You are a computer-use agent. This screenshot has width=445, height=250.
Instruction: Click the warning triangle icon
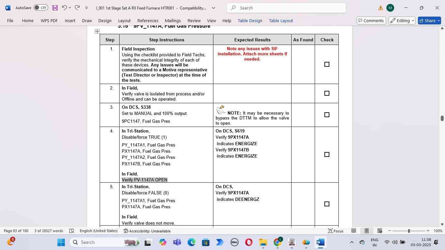click(381, 8)
